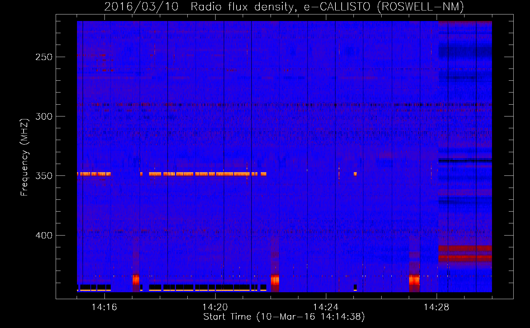This screenshot has width=530, height=328.
Task: Click the 250 frequency tick label
Action: point(44,57)
